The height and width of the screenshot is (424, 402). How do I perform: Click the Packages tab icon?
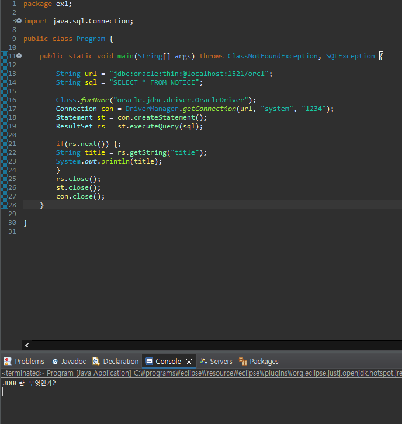coord(243,362)
